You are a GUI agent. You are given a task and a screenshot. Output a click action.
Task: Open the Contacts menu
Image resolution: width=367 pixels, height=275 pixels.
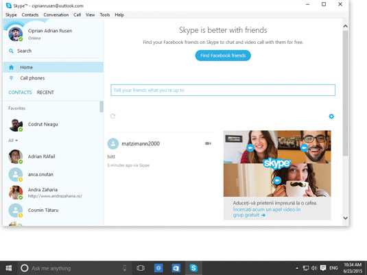[x=30, y=15]
